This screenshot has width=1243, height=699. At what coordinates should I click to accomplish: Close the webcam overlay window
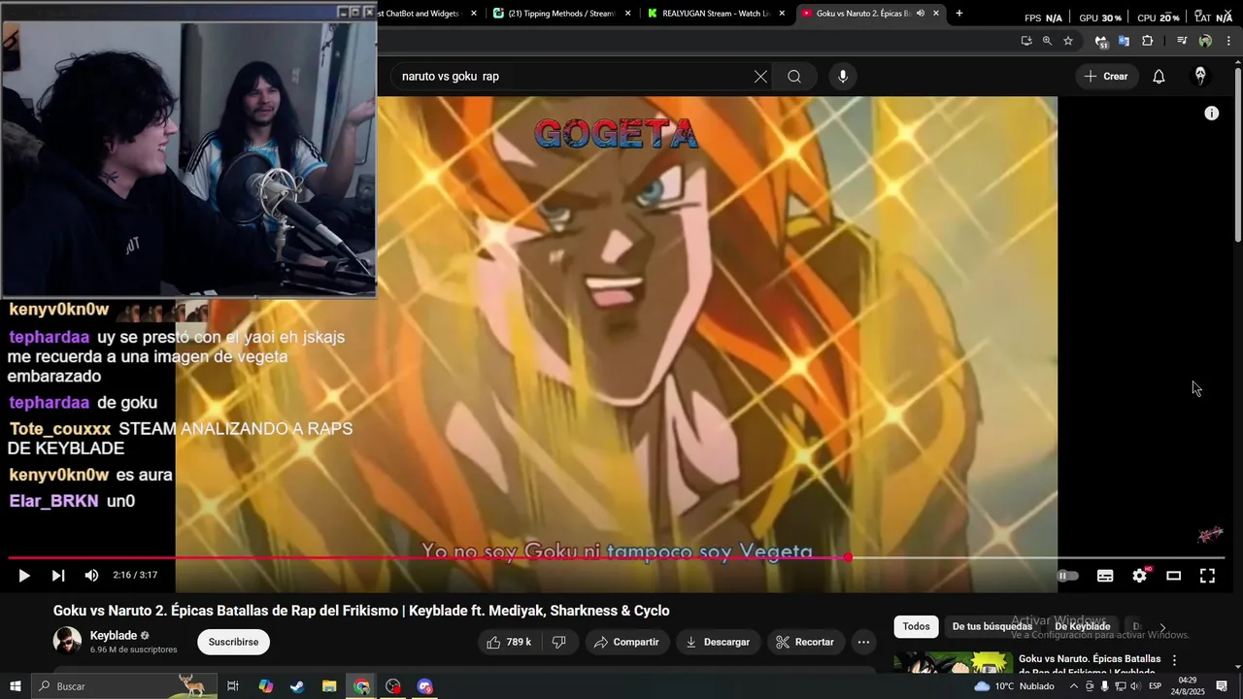(x=369, y=12)
